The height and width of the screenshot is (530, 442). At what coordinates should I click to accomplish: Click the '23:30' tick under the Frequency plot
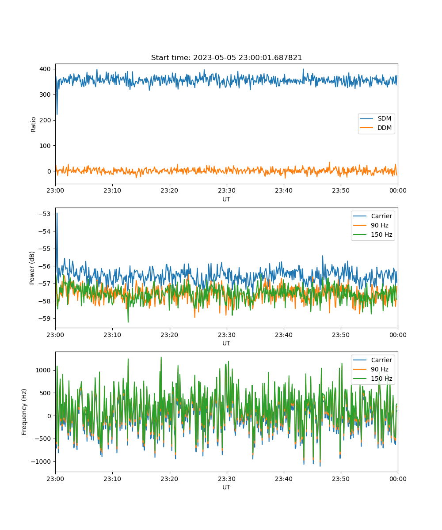pyautogui.click(x=226, y=478)
